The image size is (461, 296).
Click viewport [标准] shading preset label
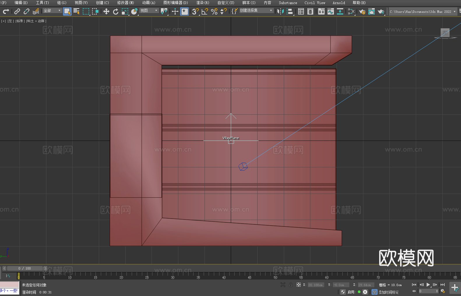20,21
